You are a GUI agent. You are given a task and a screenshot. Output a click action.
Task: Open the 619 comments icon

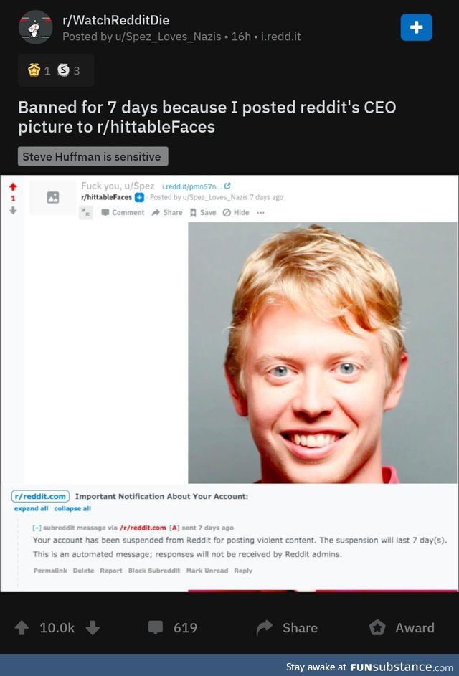(156, 628)
